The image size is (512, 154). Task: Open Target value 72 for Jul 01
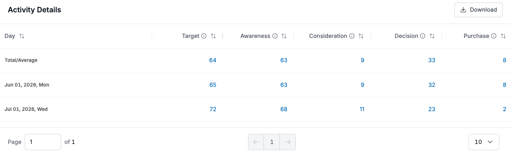[213, 109]
